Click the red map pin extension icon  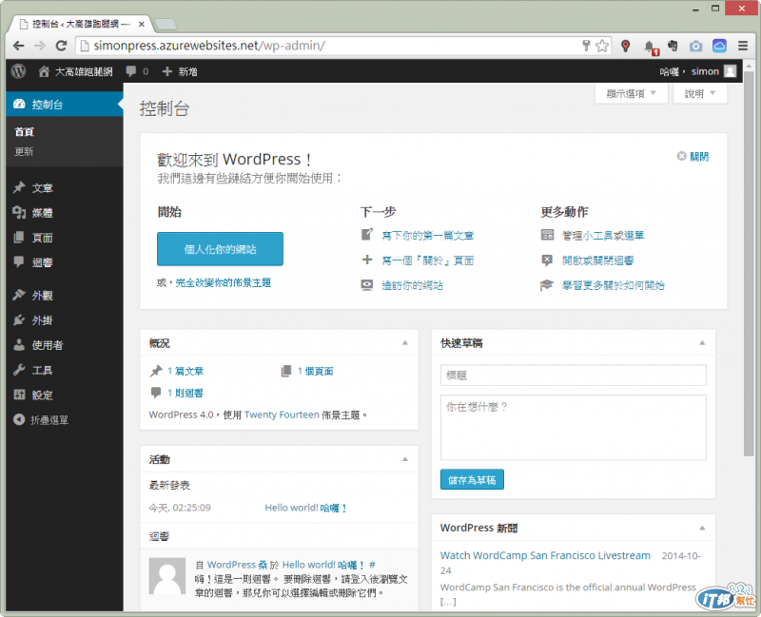pyautogui.click(x=626, y=46)
